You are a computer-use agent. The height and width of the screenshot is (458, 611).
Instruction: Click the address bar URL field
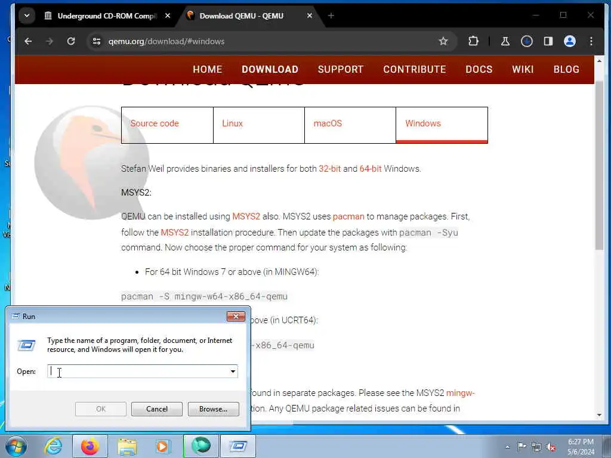[273, 41]
